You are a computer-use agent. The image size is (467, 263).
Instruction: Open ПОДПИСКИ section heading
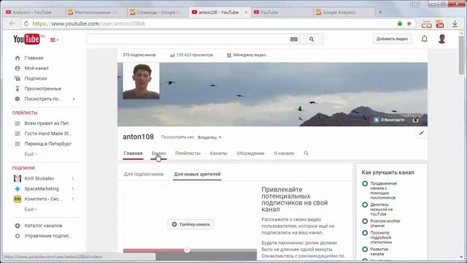tap(23, 168)
